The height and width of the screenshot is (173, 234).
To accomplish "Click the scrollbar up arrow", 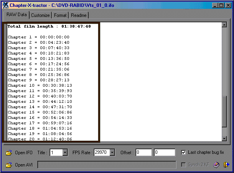I will pos(224,25).
